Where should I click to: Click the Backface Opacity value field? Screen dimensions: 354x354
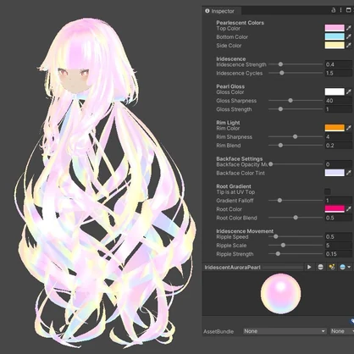pyautogui.click(x=339, y=164)
